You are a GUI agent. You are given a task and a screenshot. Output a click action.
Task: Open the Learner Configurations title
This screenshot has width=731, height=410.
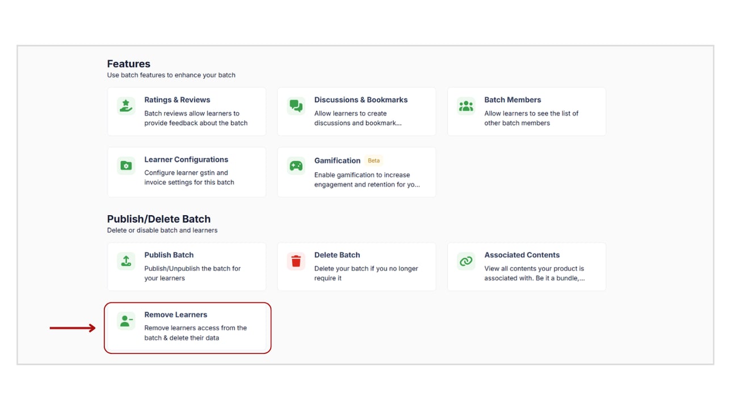(186, 160)
